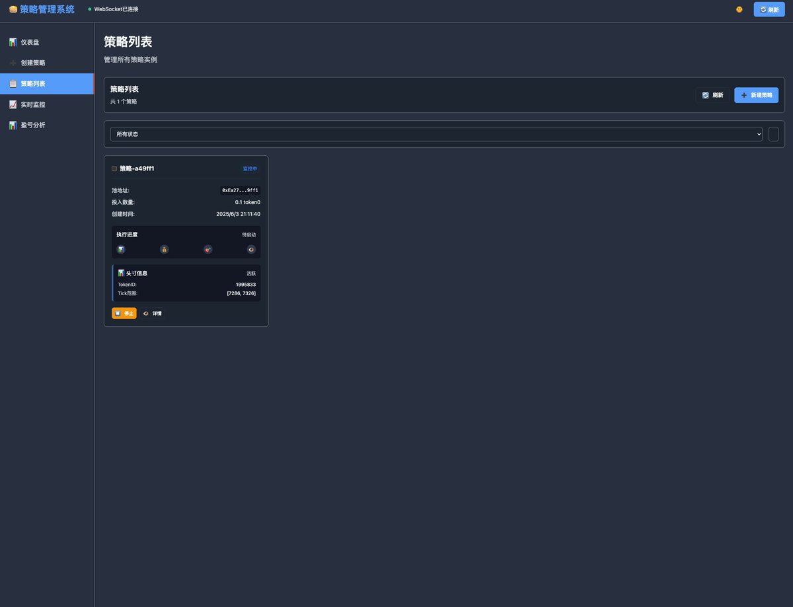
Task: Check the checkbox on 策略-a49ff1 card
Action: coord(114,168)
